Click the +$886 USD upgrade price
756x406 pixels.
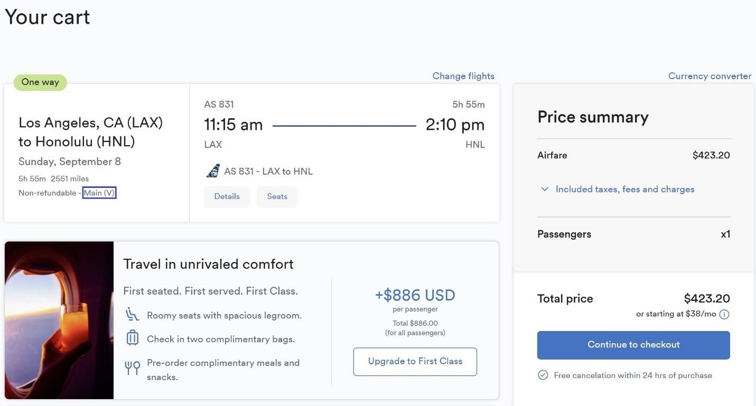point(415,295)
